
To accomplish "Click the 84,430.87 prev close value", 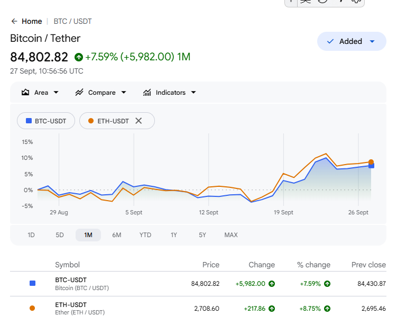I will click(x=372, y=284).
